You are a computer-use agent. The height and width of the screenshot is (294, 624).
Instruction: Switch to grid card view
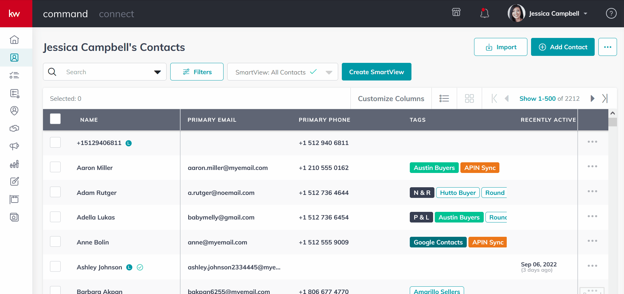coord(469,98)
